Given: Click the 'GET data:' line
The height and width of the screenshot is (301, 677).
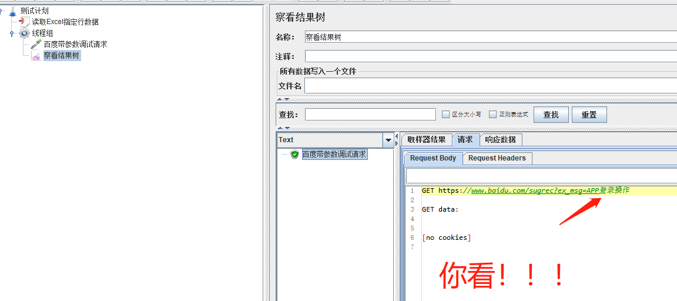Looking at the screenshot, I should point(440,209).
